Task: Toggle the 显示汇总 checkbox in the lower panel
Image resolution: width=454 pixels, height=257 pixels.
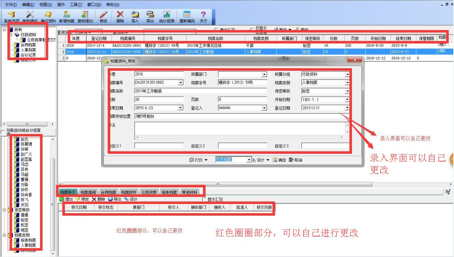Action: coord(204,200)
